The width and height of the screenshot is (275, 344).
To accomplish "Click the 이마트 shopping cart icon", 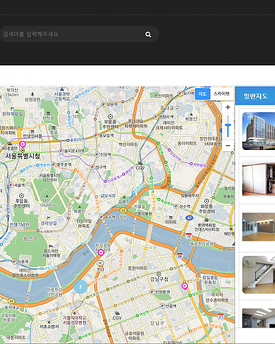I will pyautogui.click(x=170, y=217).
